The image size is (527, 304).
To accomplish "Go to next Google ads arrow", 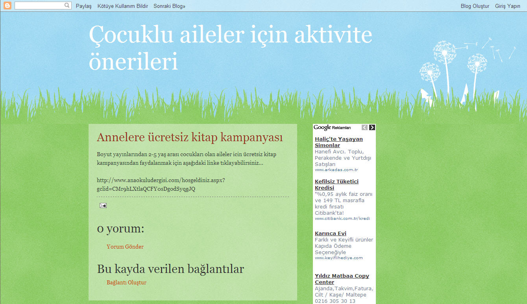I will point(372,127).
